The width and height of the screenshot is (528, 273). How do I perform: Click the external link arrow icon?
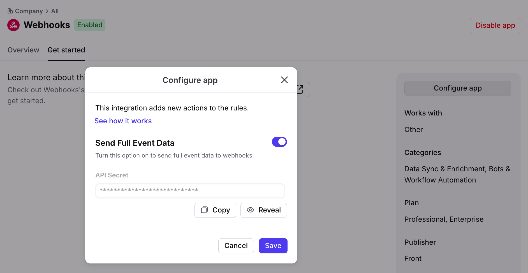[x=300, y=89]
